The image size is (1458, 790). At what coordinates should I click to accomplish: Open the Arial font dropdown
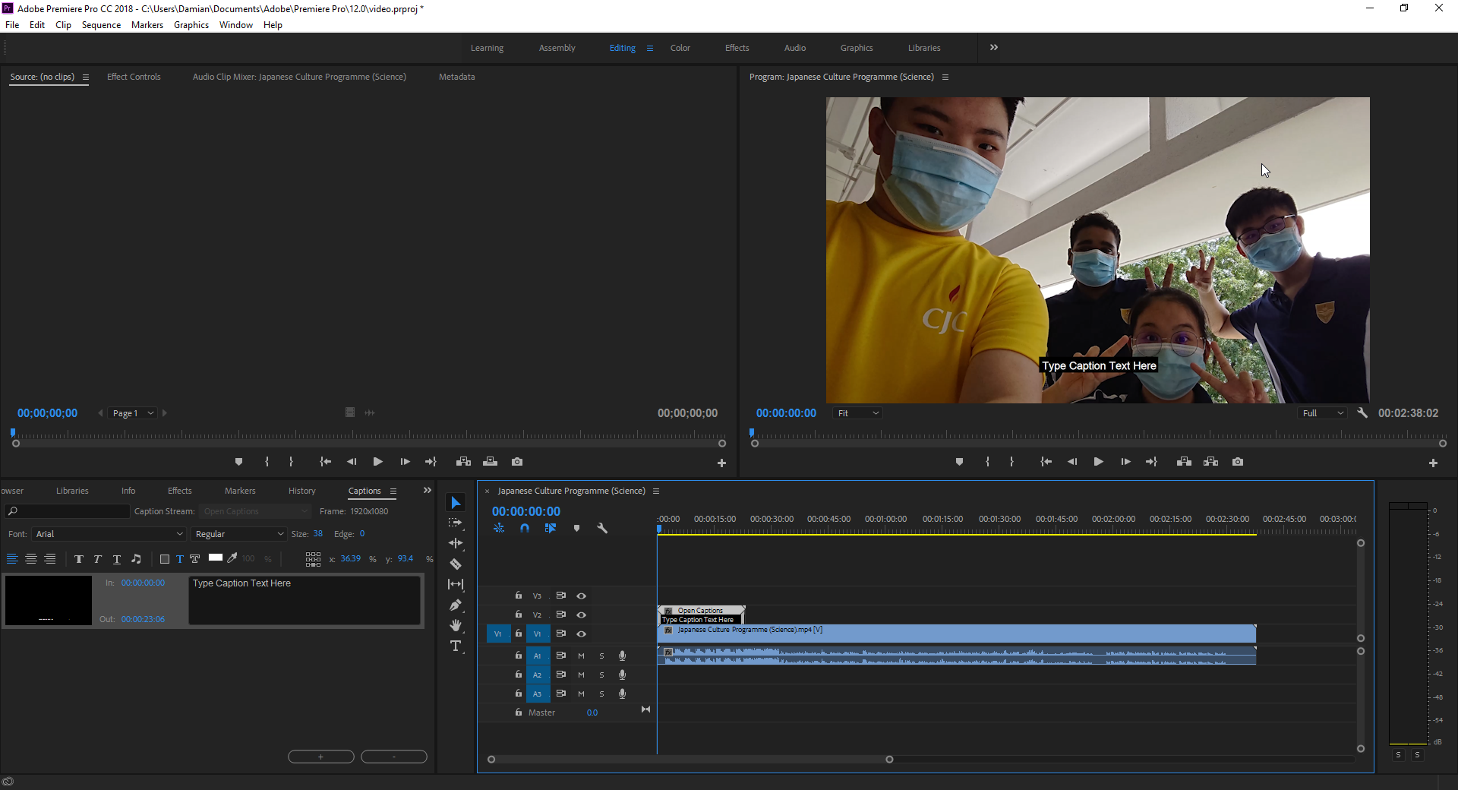coord(109,534)
